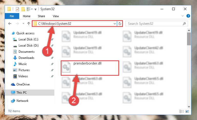
Task: Open recent locations dropdown arrow
Action: [x=23, y=24]
